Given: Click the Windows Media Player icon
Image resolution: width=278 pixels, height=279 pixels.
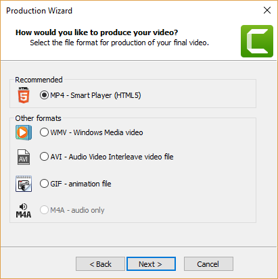Looking at the screenshot, I should tap(24, 132).
